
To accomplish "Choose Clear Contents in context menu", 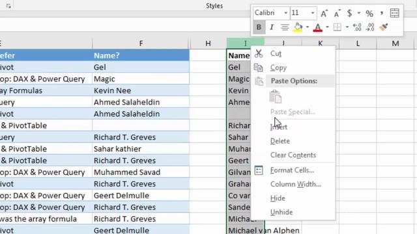I will [293, 155].
